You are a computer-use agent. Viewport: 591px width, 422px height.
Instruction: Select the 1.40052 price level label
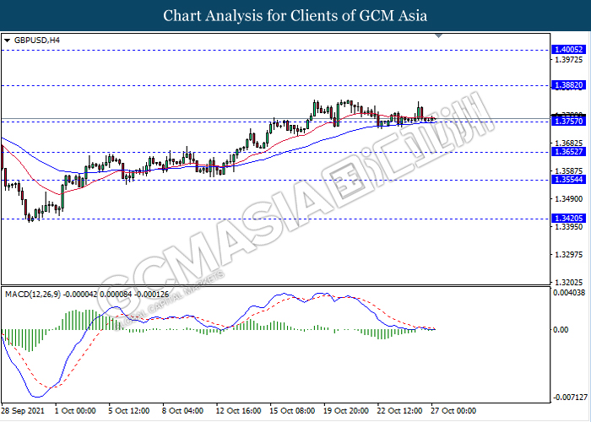click(x=569, y=49)
